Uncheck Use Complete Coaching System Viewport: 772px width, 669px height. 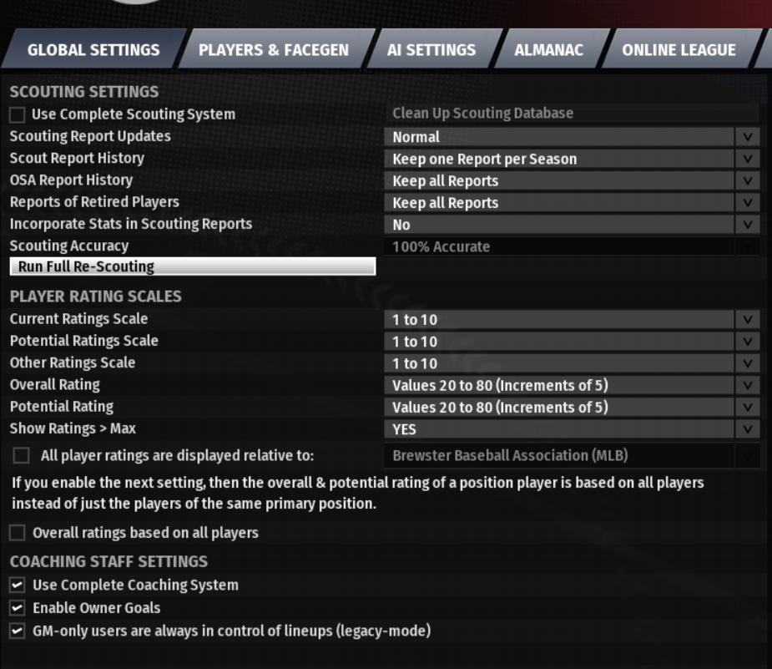point(18,585)
